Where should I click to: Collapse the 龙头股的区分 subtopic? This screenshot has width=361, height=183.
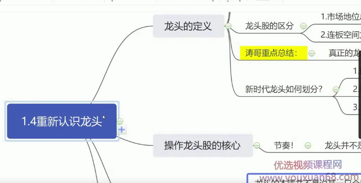[x=304, y=26]
